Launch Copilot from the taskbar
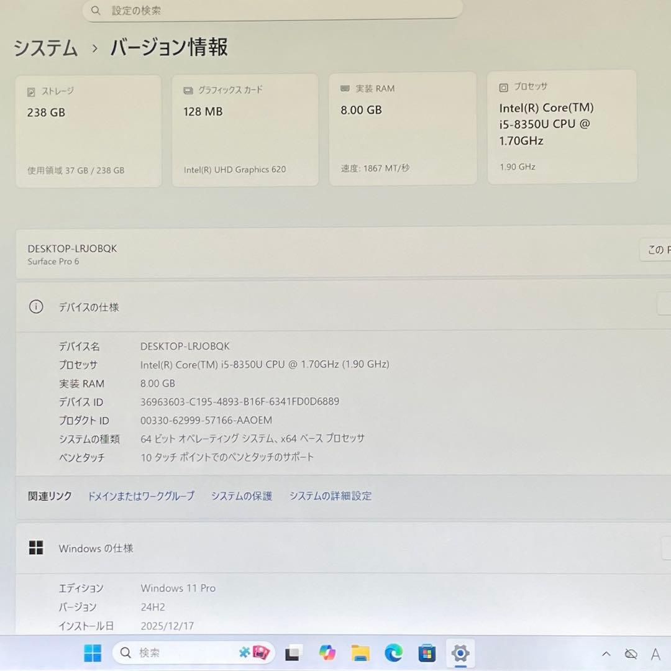 tap(326, 653)
